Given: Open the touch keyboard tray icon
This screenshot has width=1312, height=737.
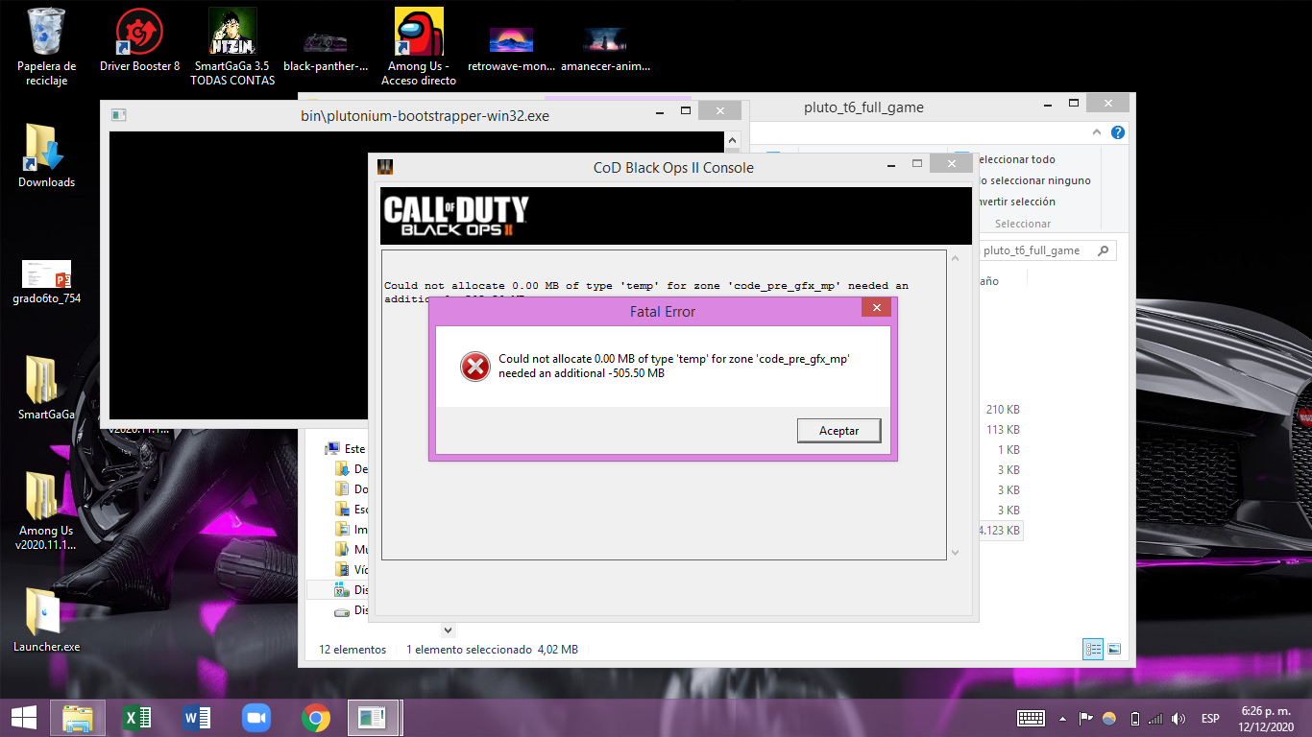Looking at the screenshot, I should [x=1031, y=718].
